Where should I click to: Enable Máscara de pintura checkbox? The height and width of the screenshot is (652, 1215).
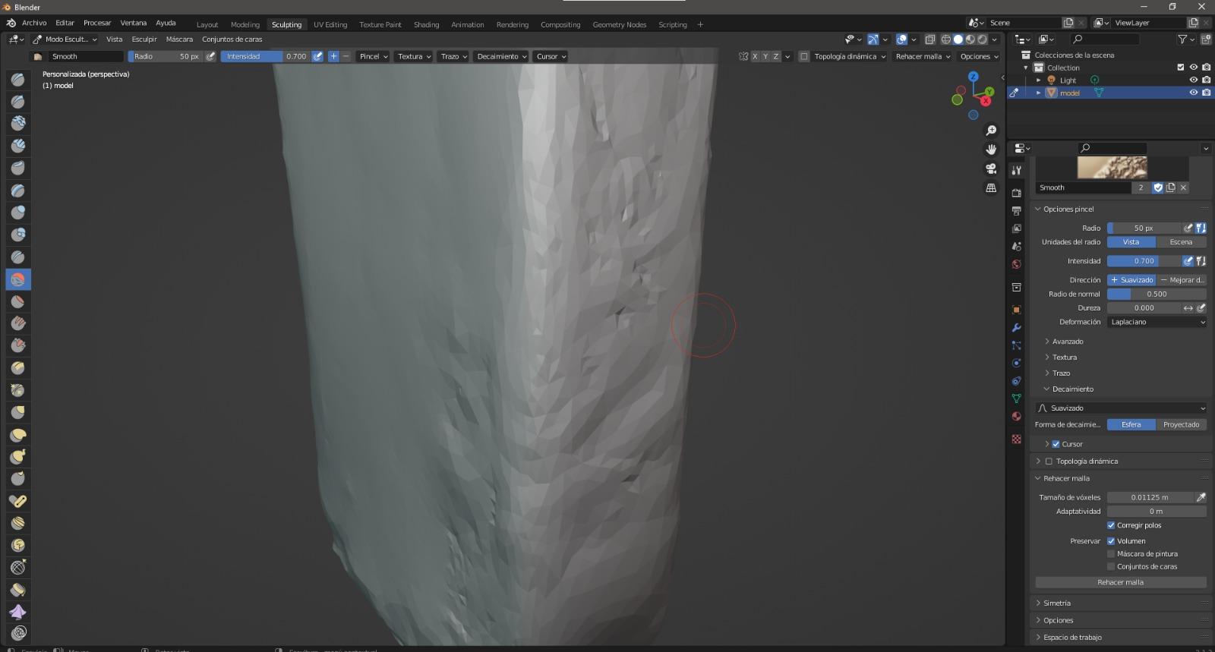[x=1111, y=554]
